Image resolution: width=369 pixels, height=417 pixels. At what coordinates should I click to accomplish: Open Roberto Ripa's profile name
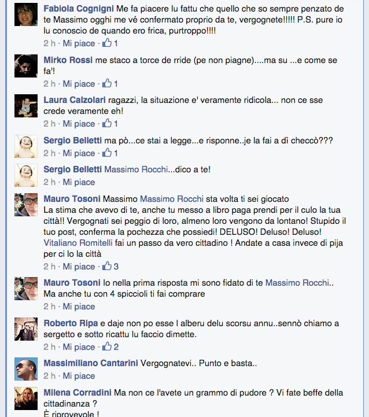[71, 323]
